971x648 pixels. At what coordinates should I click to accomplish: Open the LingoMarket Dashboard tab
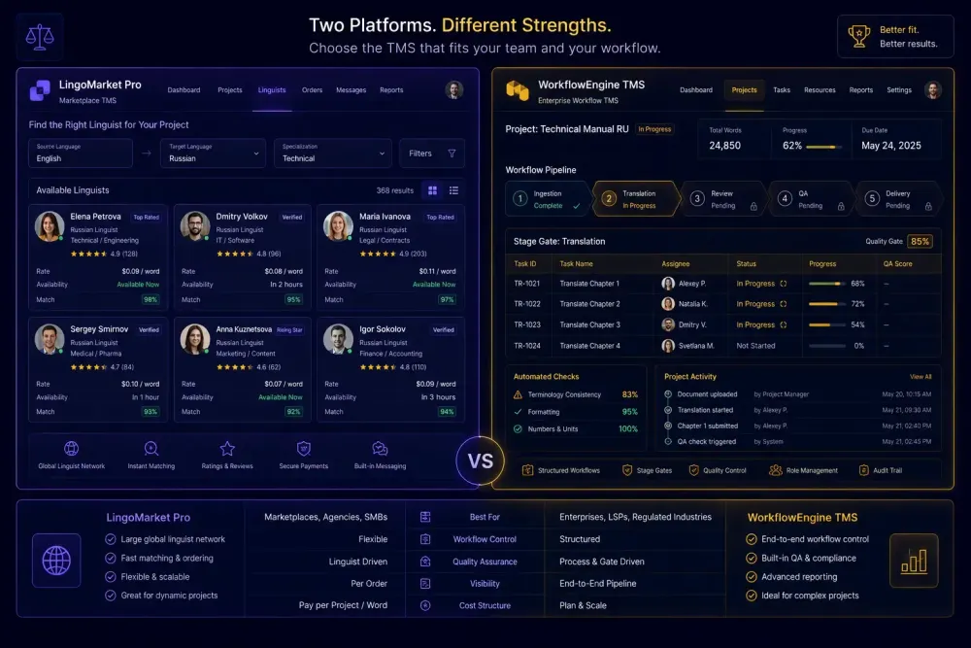[184, 89]
